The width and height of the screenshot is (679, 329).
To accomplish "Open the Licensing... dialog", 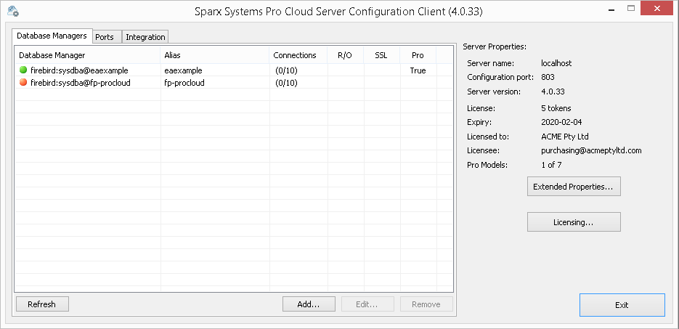I will point(574,222).
